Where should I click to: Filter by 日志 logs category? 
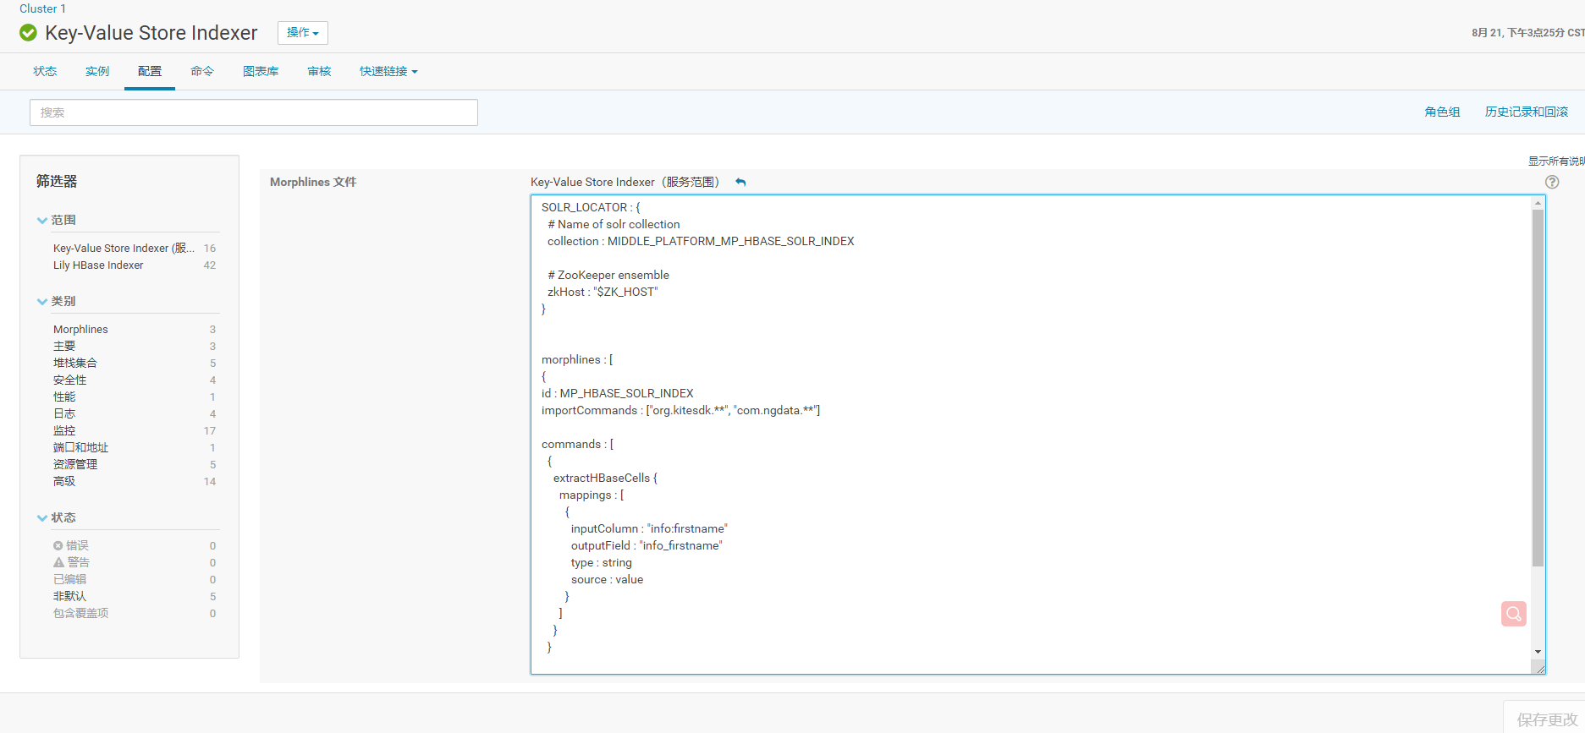pos(64,413)
